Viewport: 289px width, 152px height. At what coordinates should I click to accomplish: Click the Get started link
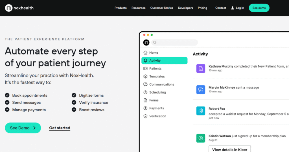click(60, 128)
